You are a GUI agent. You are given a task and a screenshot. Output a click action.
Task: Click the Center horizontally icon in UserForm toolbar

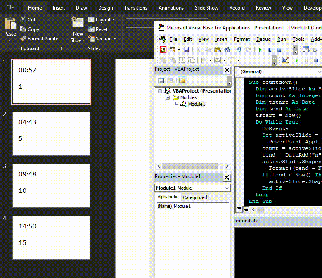(x=218, y=60)
